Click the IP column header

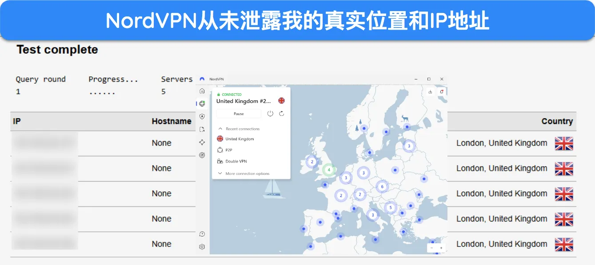click(x=17, y=121)
